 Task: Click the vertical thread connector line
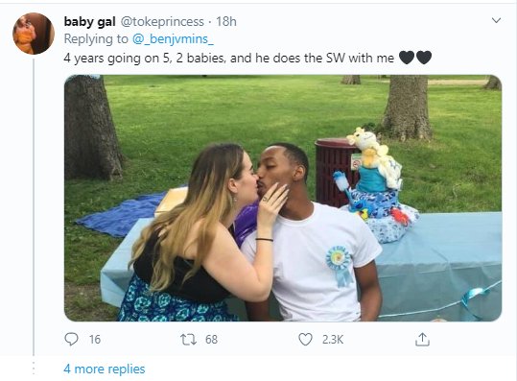[34, 208]
